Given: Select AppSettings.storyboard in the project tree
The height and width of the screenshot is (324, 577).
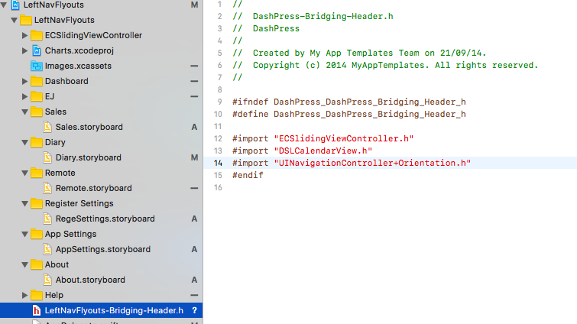Looking at the screenshot, I should [102, 249].
